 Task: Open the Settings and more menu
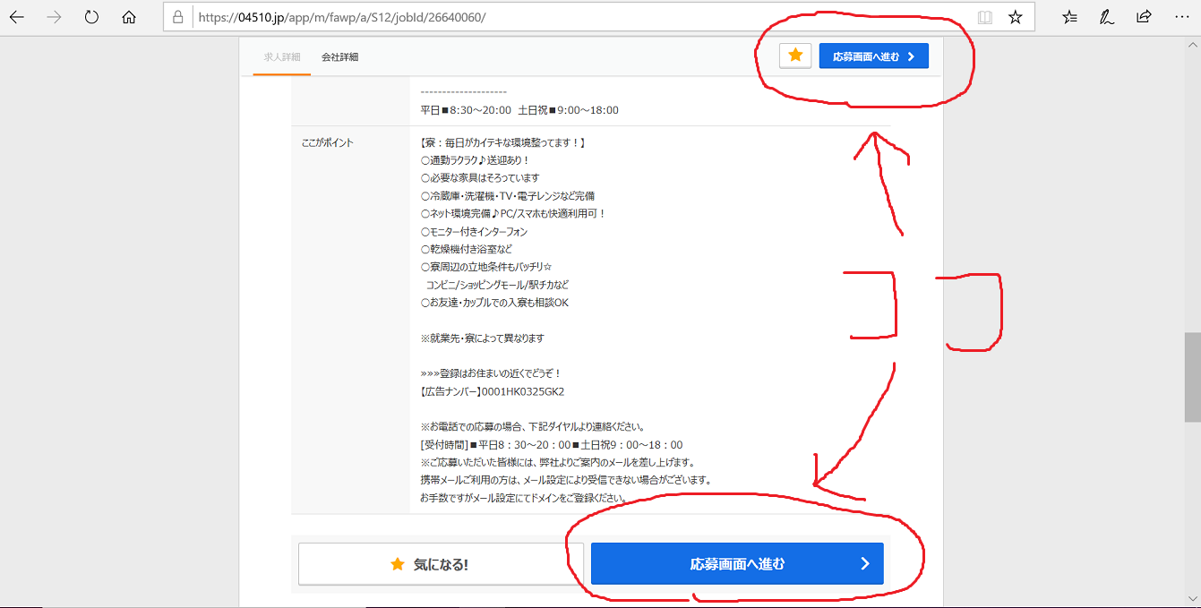1181,15
